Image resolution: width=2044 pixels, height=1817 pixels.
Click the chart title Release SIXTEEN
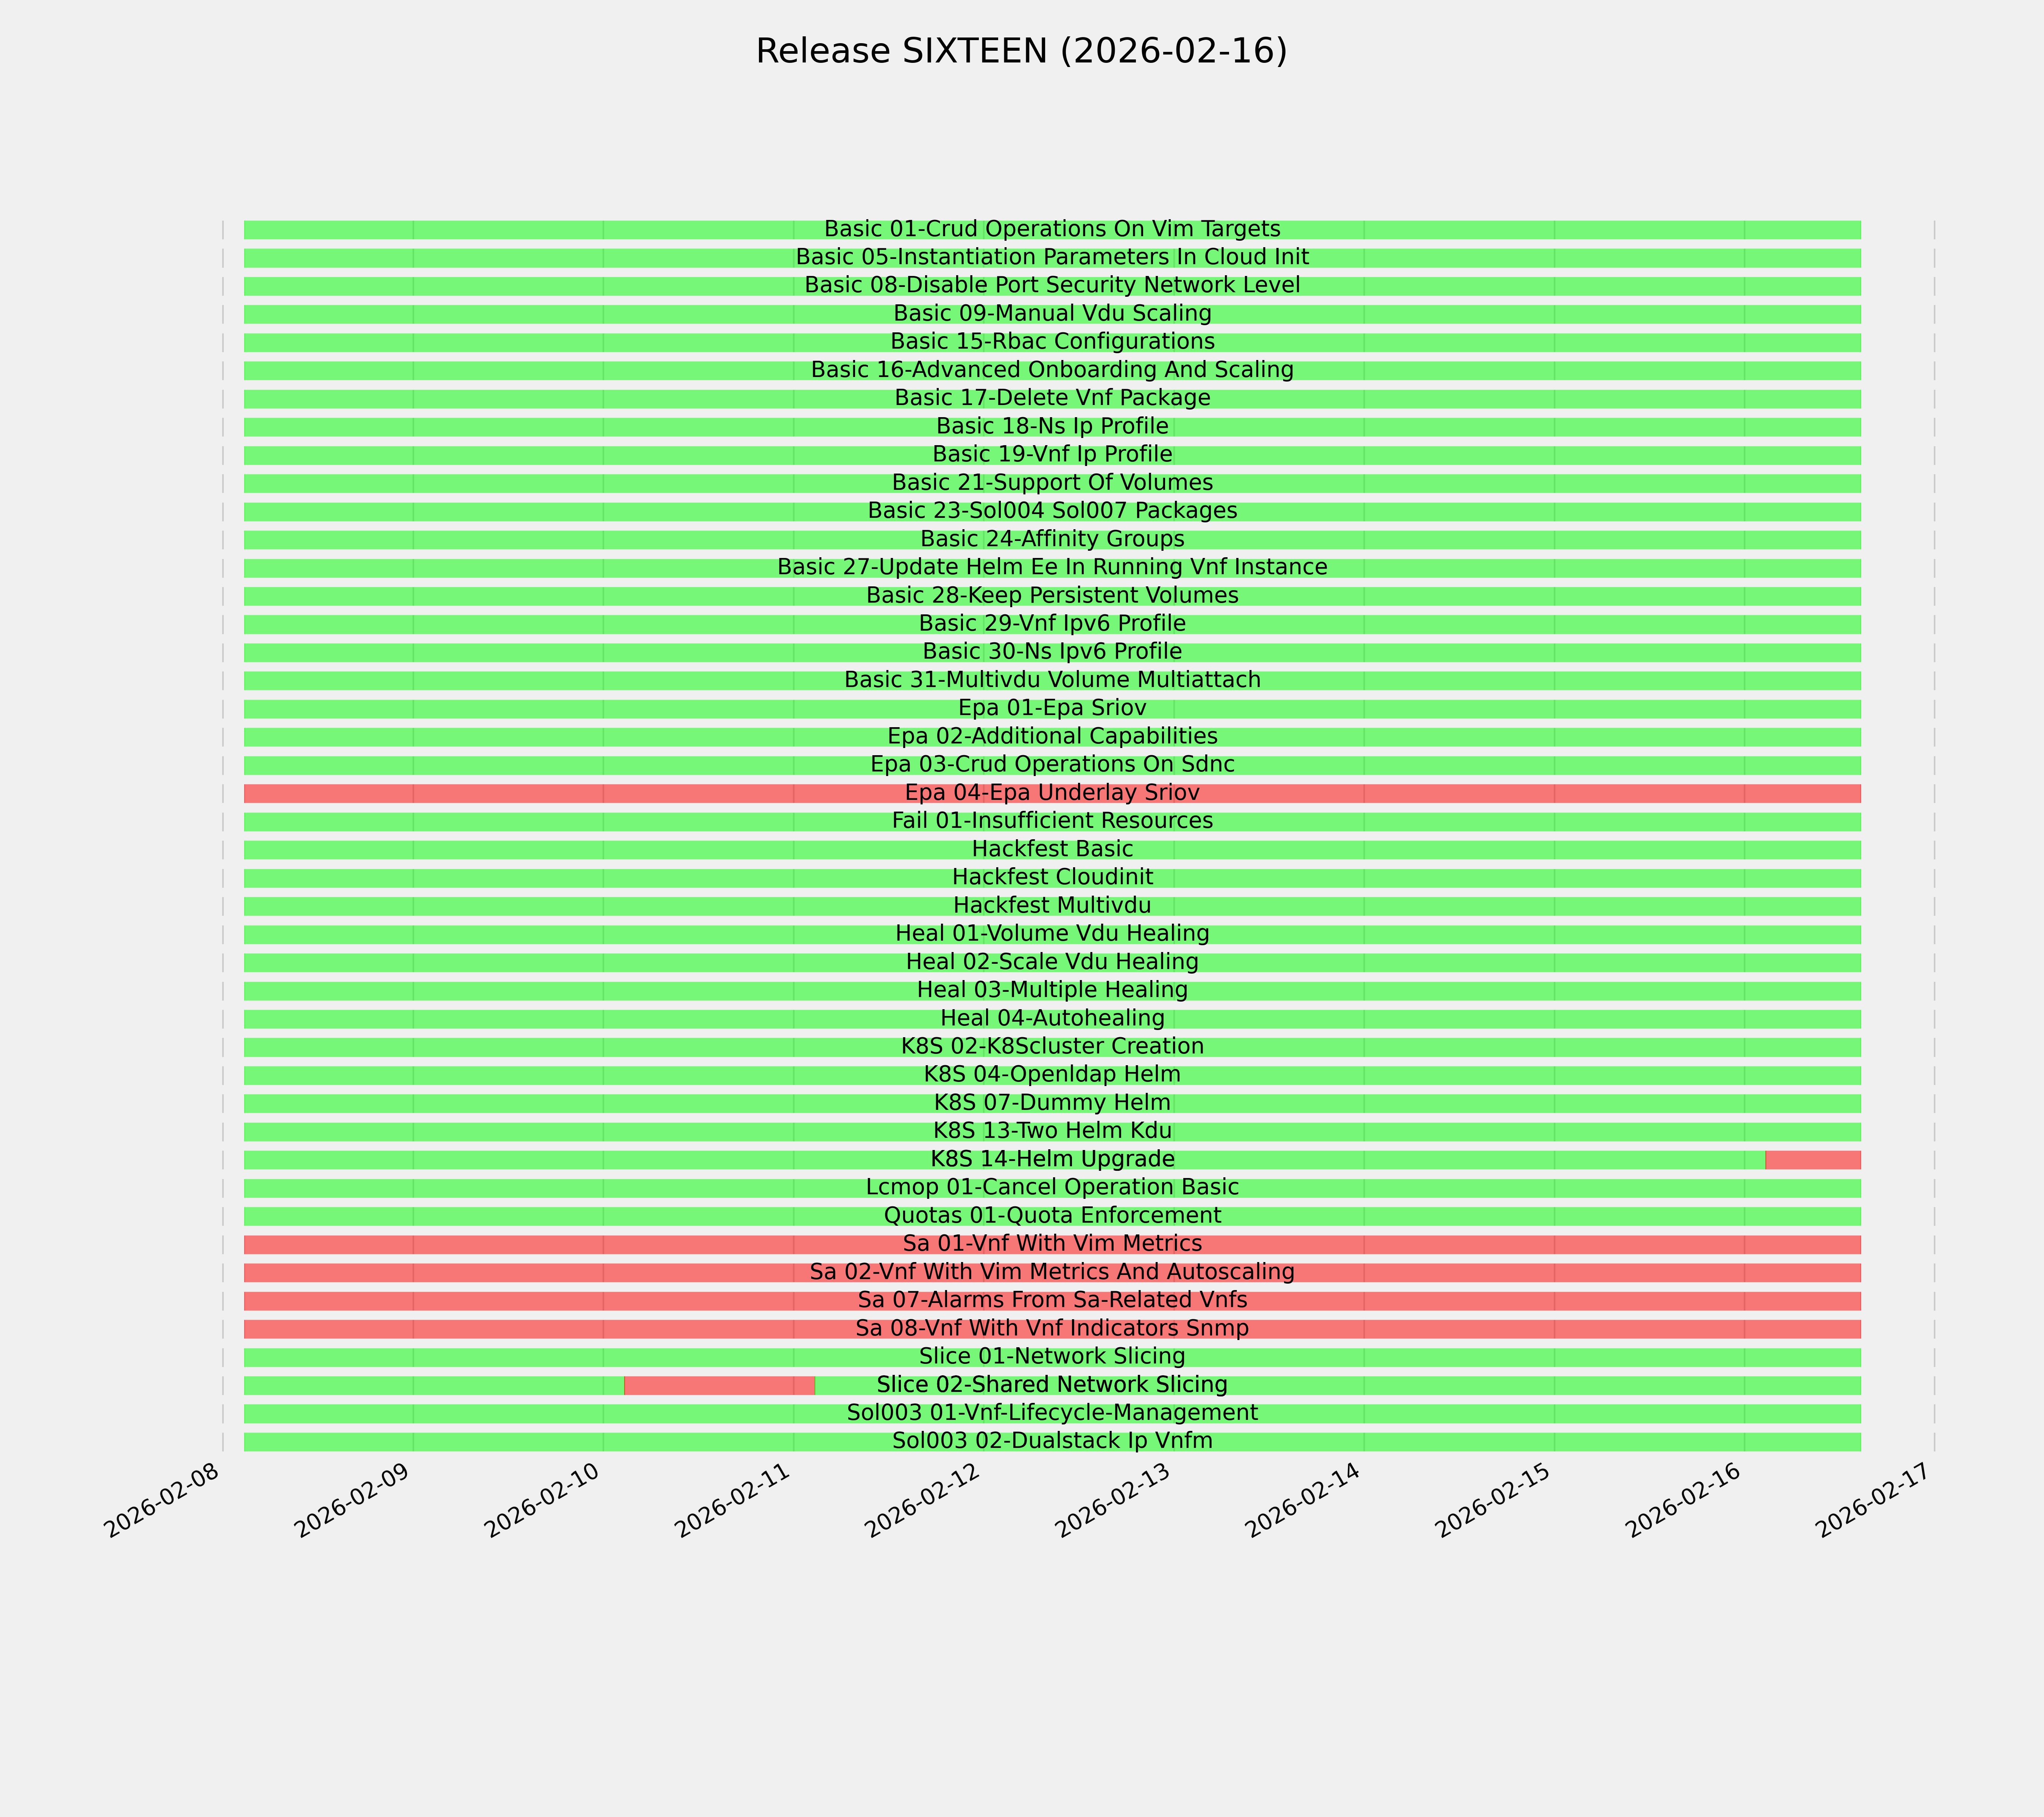click(x=1021, y=51)
